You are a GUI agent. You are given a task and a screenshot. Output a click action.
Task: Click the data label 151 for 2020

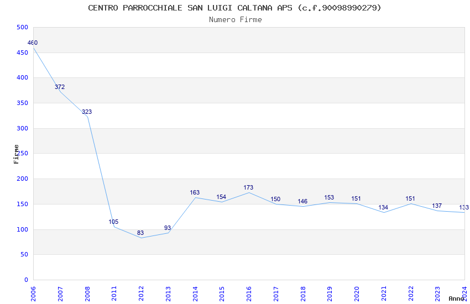(x=356, y=198)
